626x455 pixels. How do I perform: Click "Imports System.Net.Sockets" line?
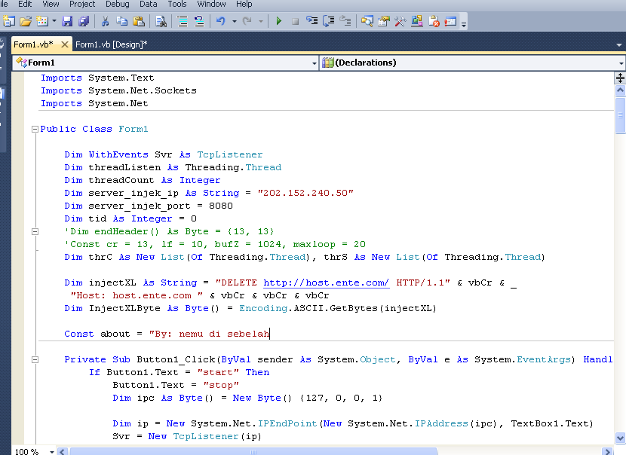point(118,90)
